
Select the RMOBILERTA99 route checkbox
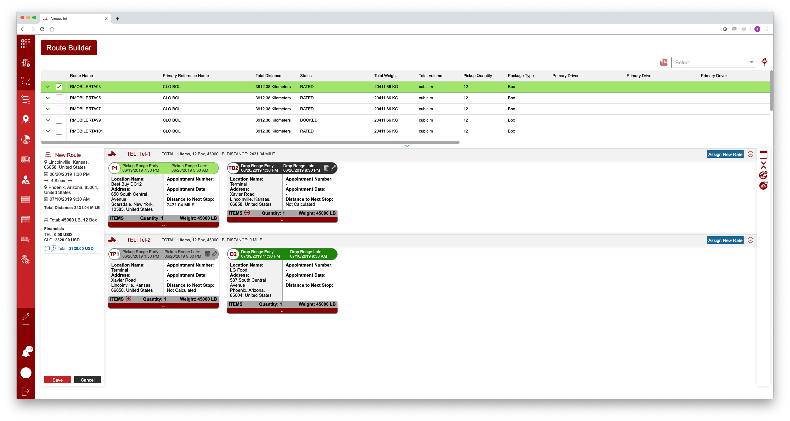59,120
